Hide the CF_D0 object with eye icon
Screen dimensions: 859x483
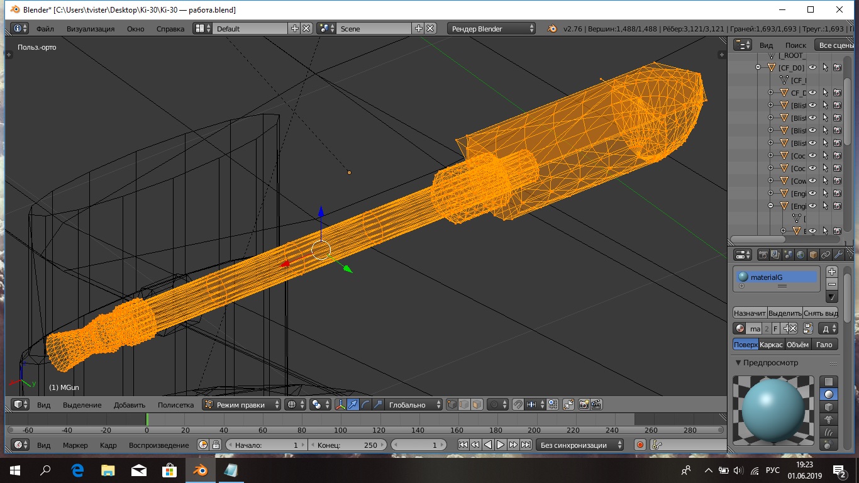click(812, 67)
